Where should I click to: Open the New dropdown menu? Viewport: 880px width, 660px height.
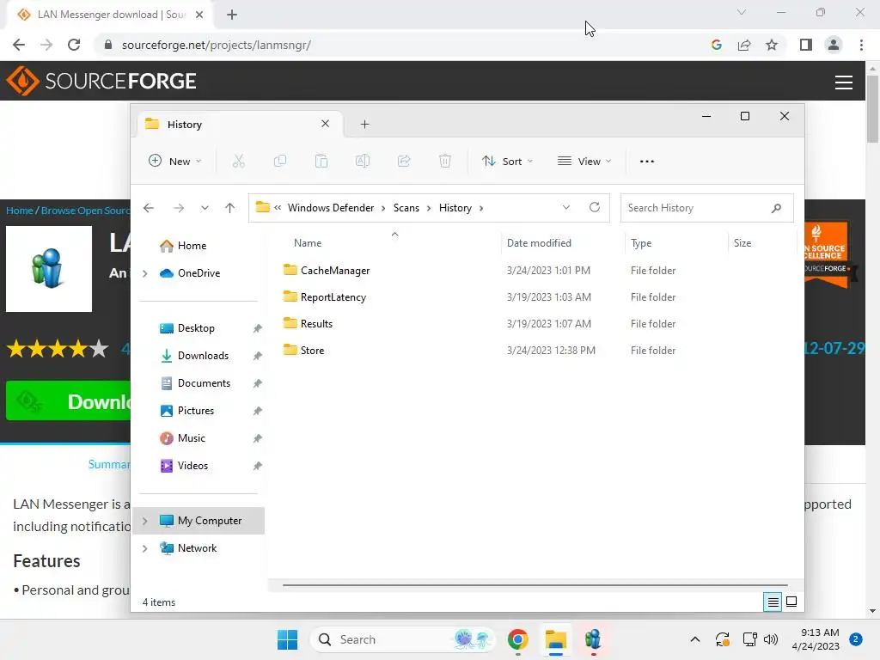(x=174, y=161)
